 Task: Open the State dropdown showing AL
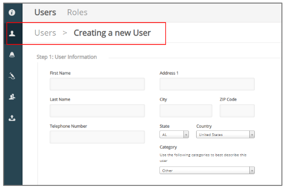(x=174, y=134)
